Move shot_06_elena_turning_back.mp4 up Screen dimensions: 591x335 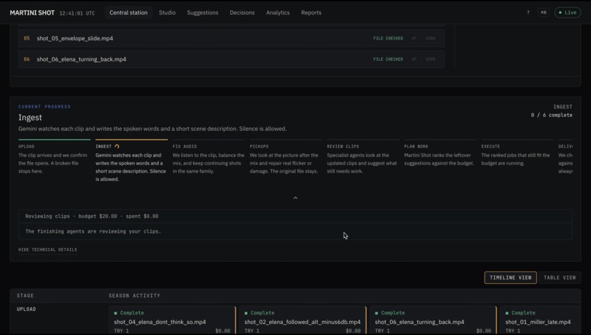point(414,59)
